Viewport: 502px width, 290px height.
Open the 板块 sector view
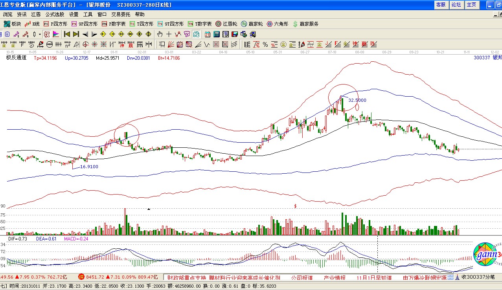[12, 24]
